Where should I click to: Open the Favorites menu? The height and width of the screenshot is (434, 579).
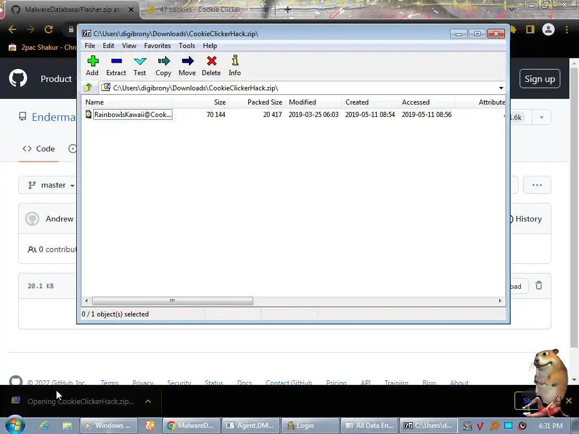[x=157, y=46]
